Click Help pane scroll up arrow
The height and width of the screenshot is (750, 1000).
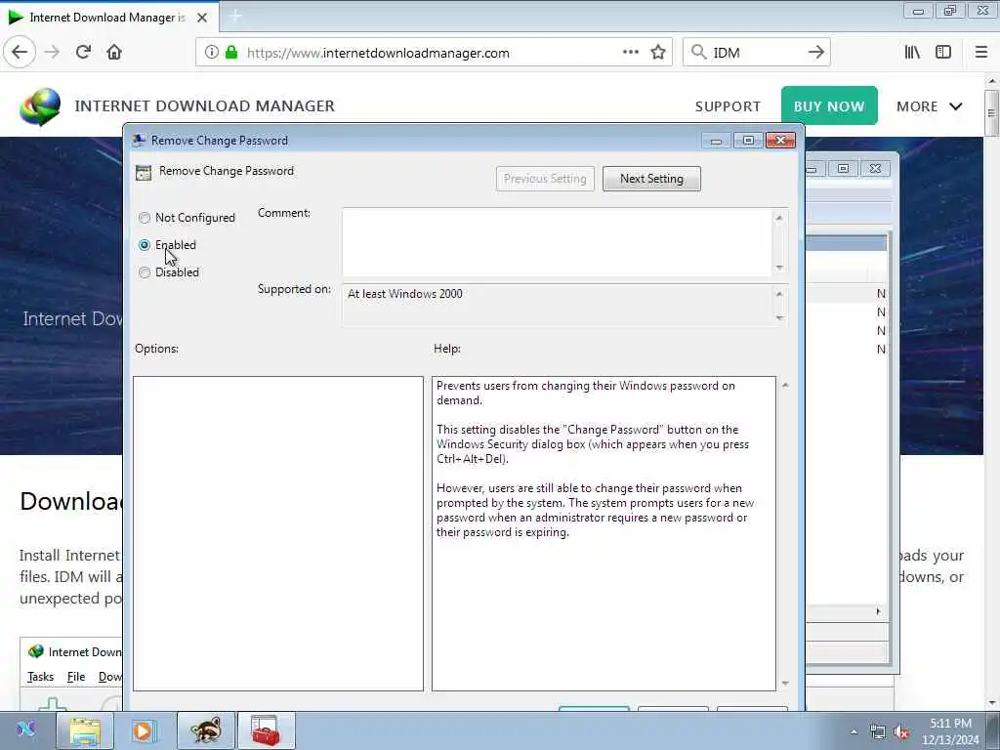[x=785, y=385]
